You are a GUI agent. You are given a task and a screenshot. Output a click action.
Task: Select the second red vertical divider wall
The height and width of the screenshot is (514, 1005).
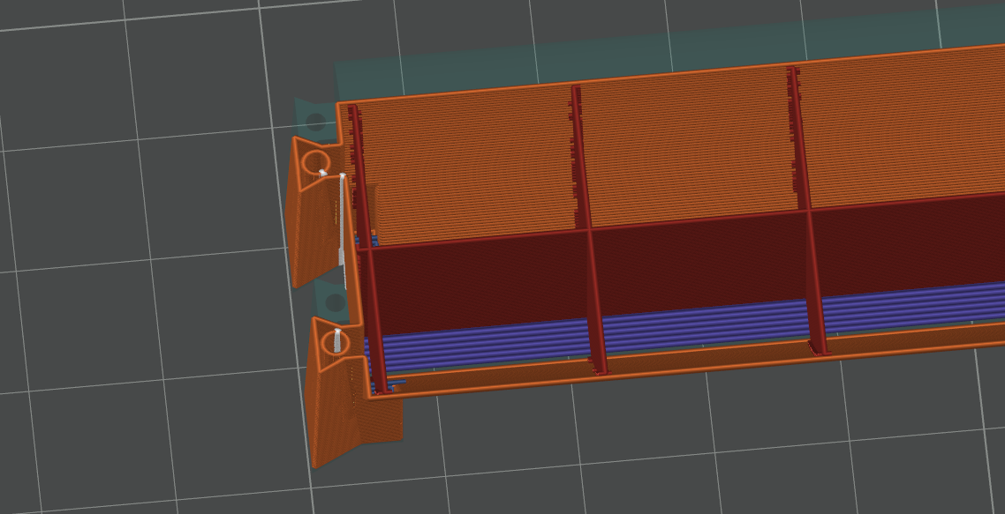[587, 229]
